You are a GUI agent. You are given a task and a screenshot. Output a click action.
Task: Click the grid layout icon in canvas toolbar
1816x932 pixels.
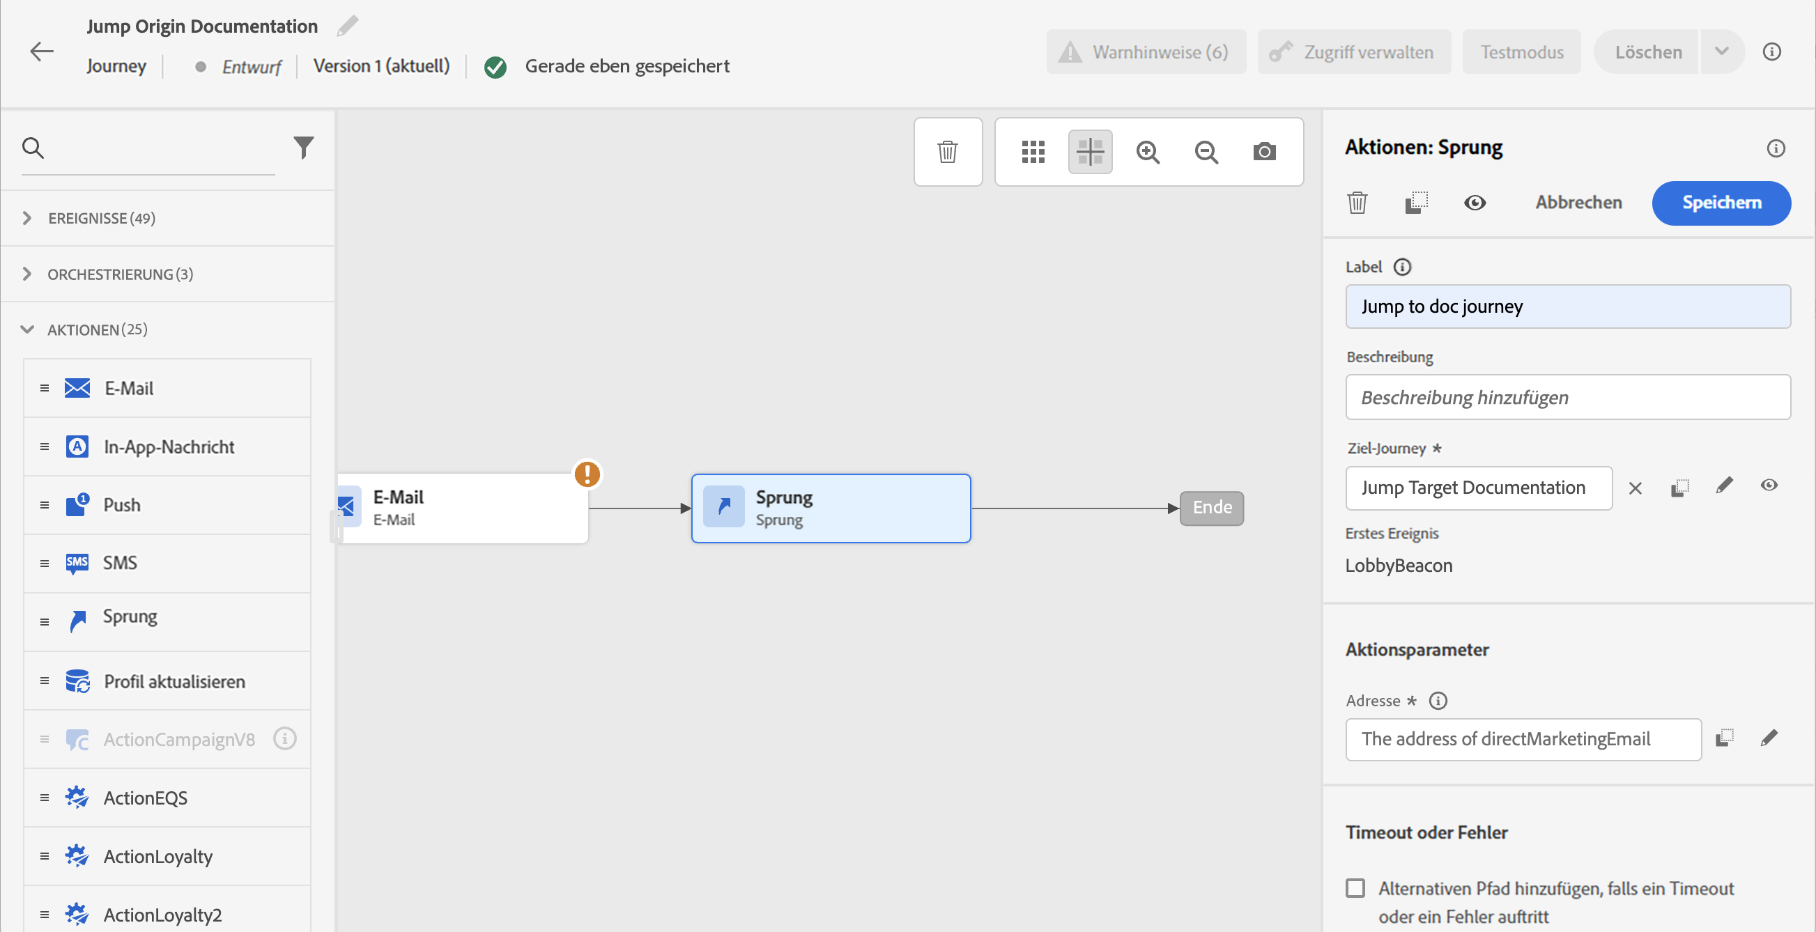coord(1033,151)
